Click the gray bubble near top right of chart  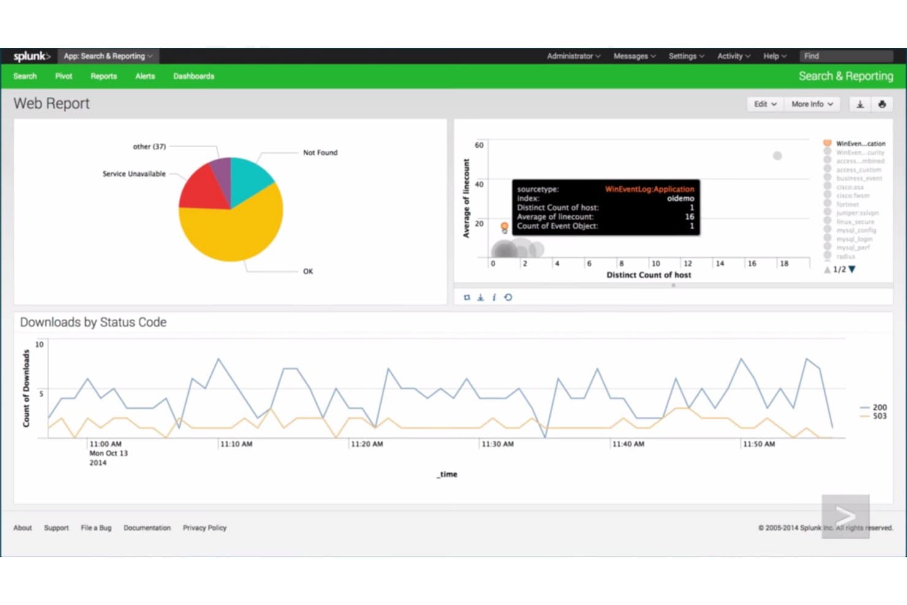tap(777, 156)
